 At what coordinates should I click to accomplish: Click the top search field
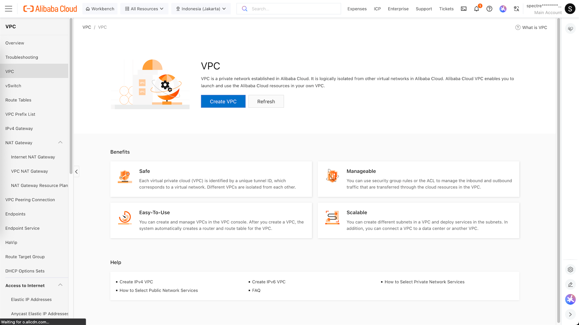(289, 9)
